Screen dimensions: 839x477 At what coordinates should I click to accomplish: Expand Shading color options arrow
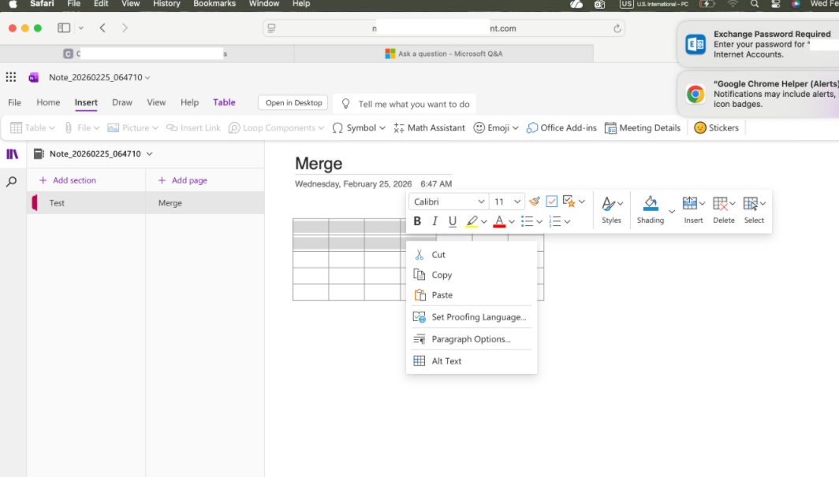672,212
